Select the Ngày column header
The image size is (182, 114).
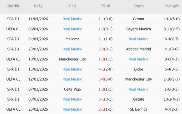pos(38,6)
